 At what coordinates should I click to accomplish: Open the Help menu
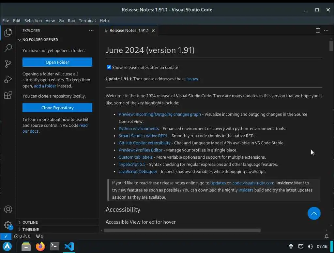click(x=104, y=20)
